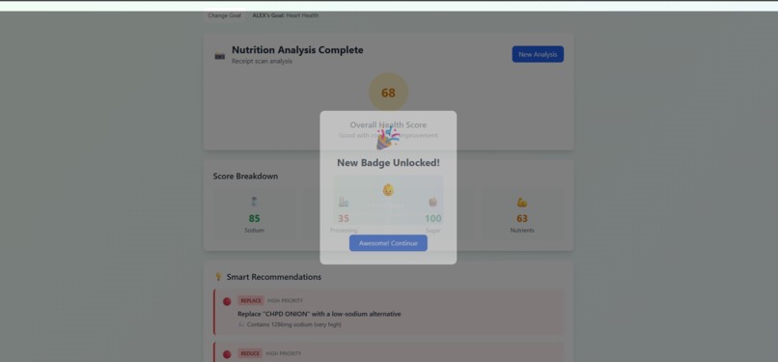Viewport: 778px width, 362px height.
Task: Click the red dot beside REPLACE tag
Action: click(227, 301)
